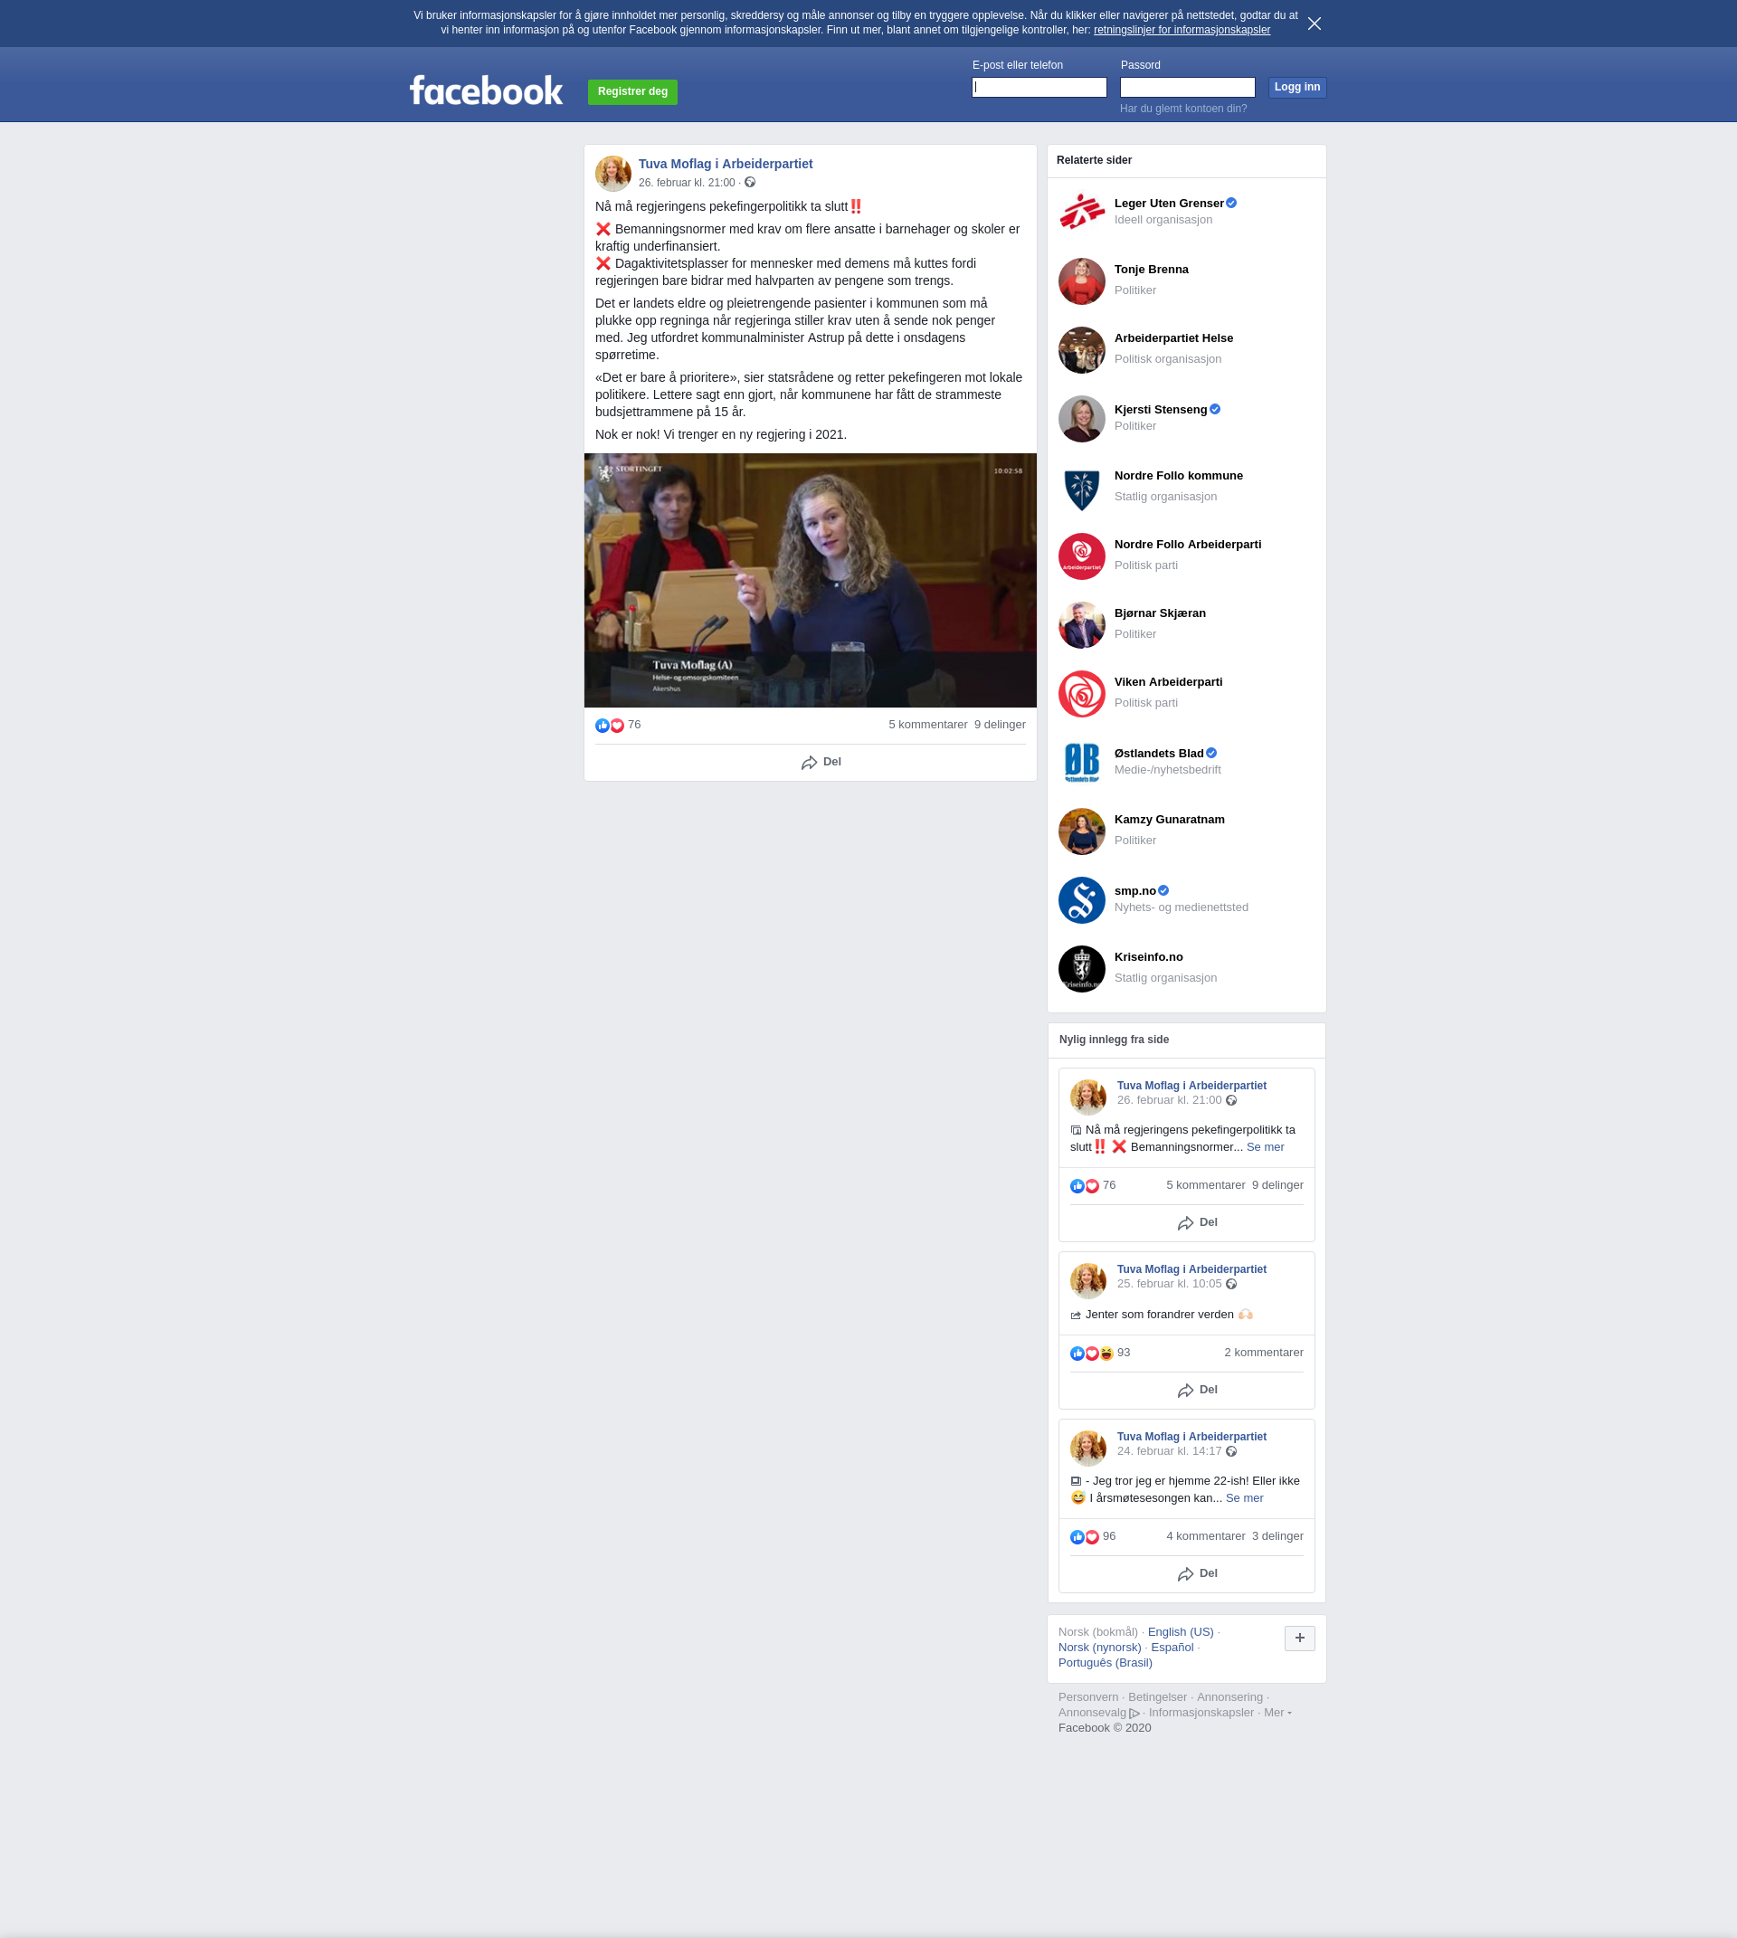Open Arbeiderpartiet Helse profile picture

pos(1081,350)
